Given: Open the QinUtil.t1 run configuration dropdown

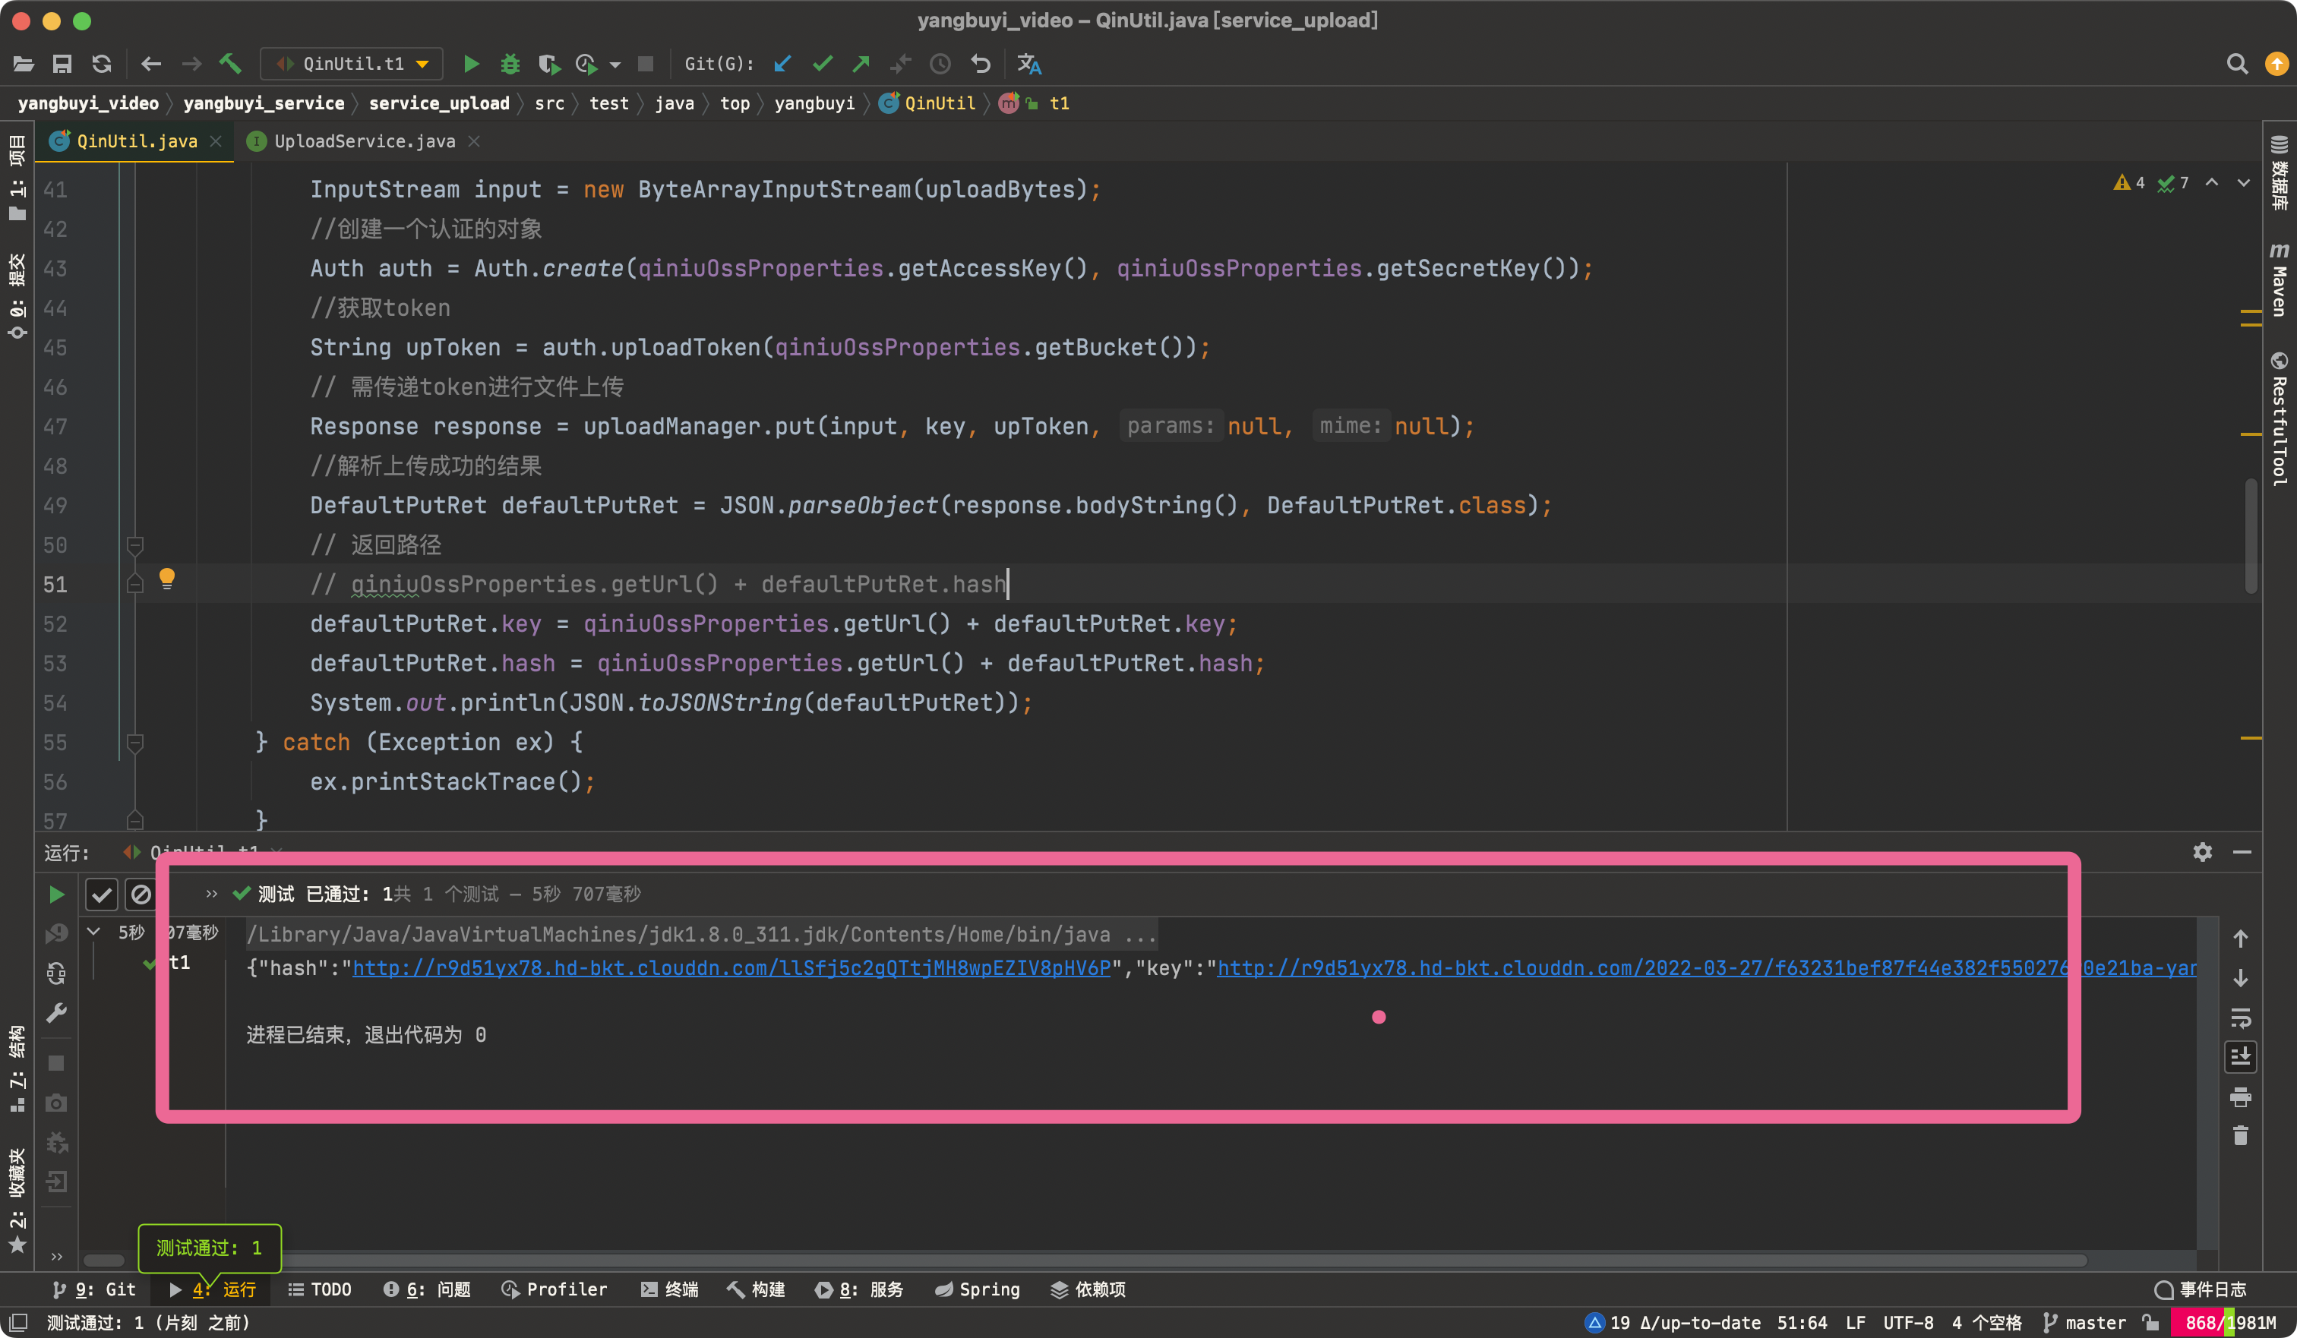Looking at the screenshot, I should coord(352,64).
